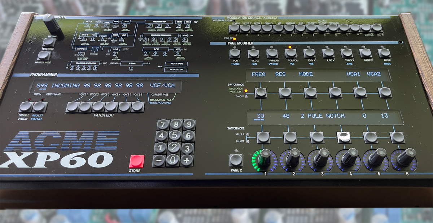This screenshot has height=223, width=433.
Task: Tap the switch button under MODE label
Action: pos(310,93)
